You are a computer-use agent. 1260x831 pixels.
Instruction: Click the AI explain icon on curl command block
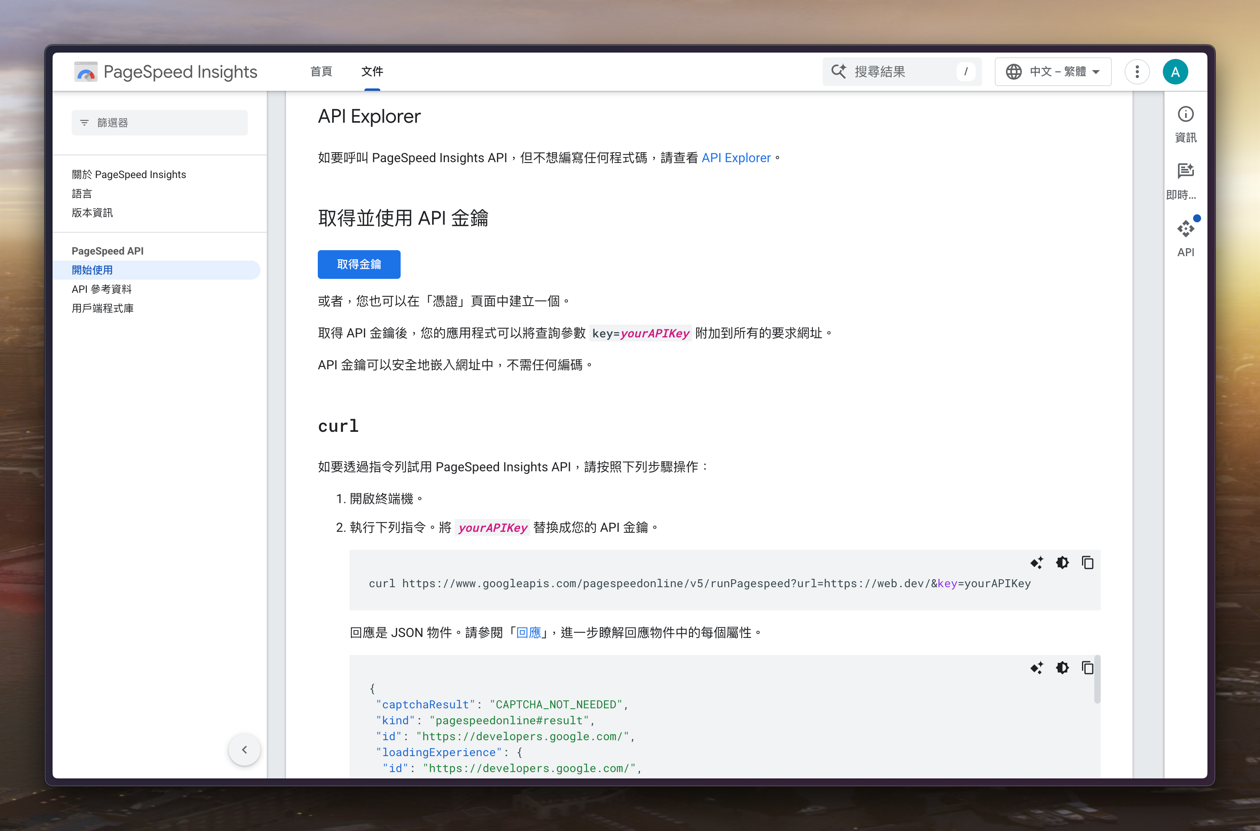[x=1037, y=562]
